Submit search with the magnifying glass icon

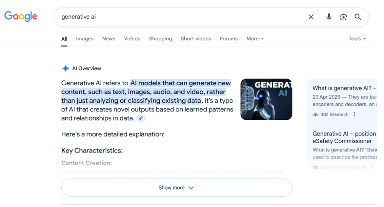point(358,17)
